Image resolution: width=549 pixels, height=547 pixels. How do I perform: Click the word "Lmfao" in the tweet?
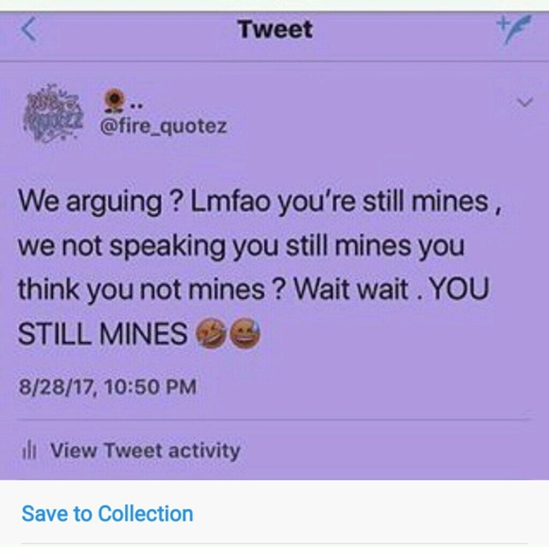pyautogui.click(x=231, y=202)
